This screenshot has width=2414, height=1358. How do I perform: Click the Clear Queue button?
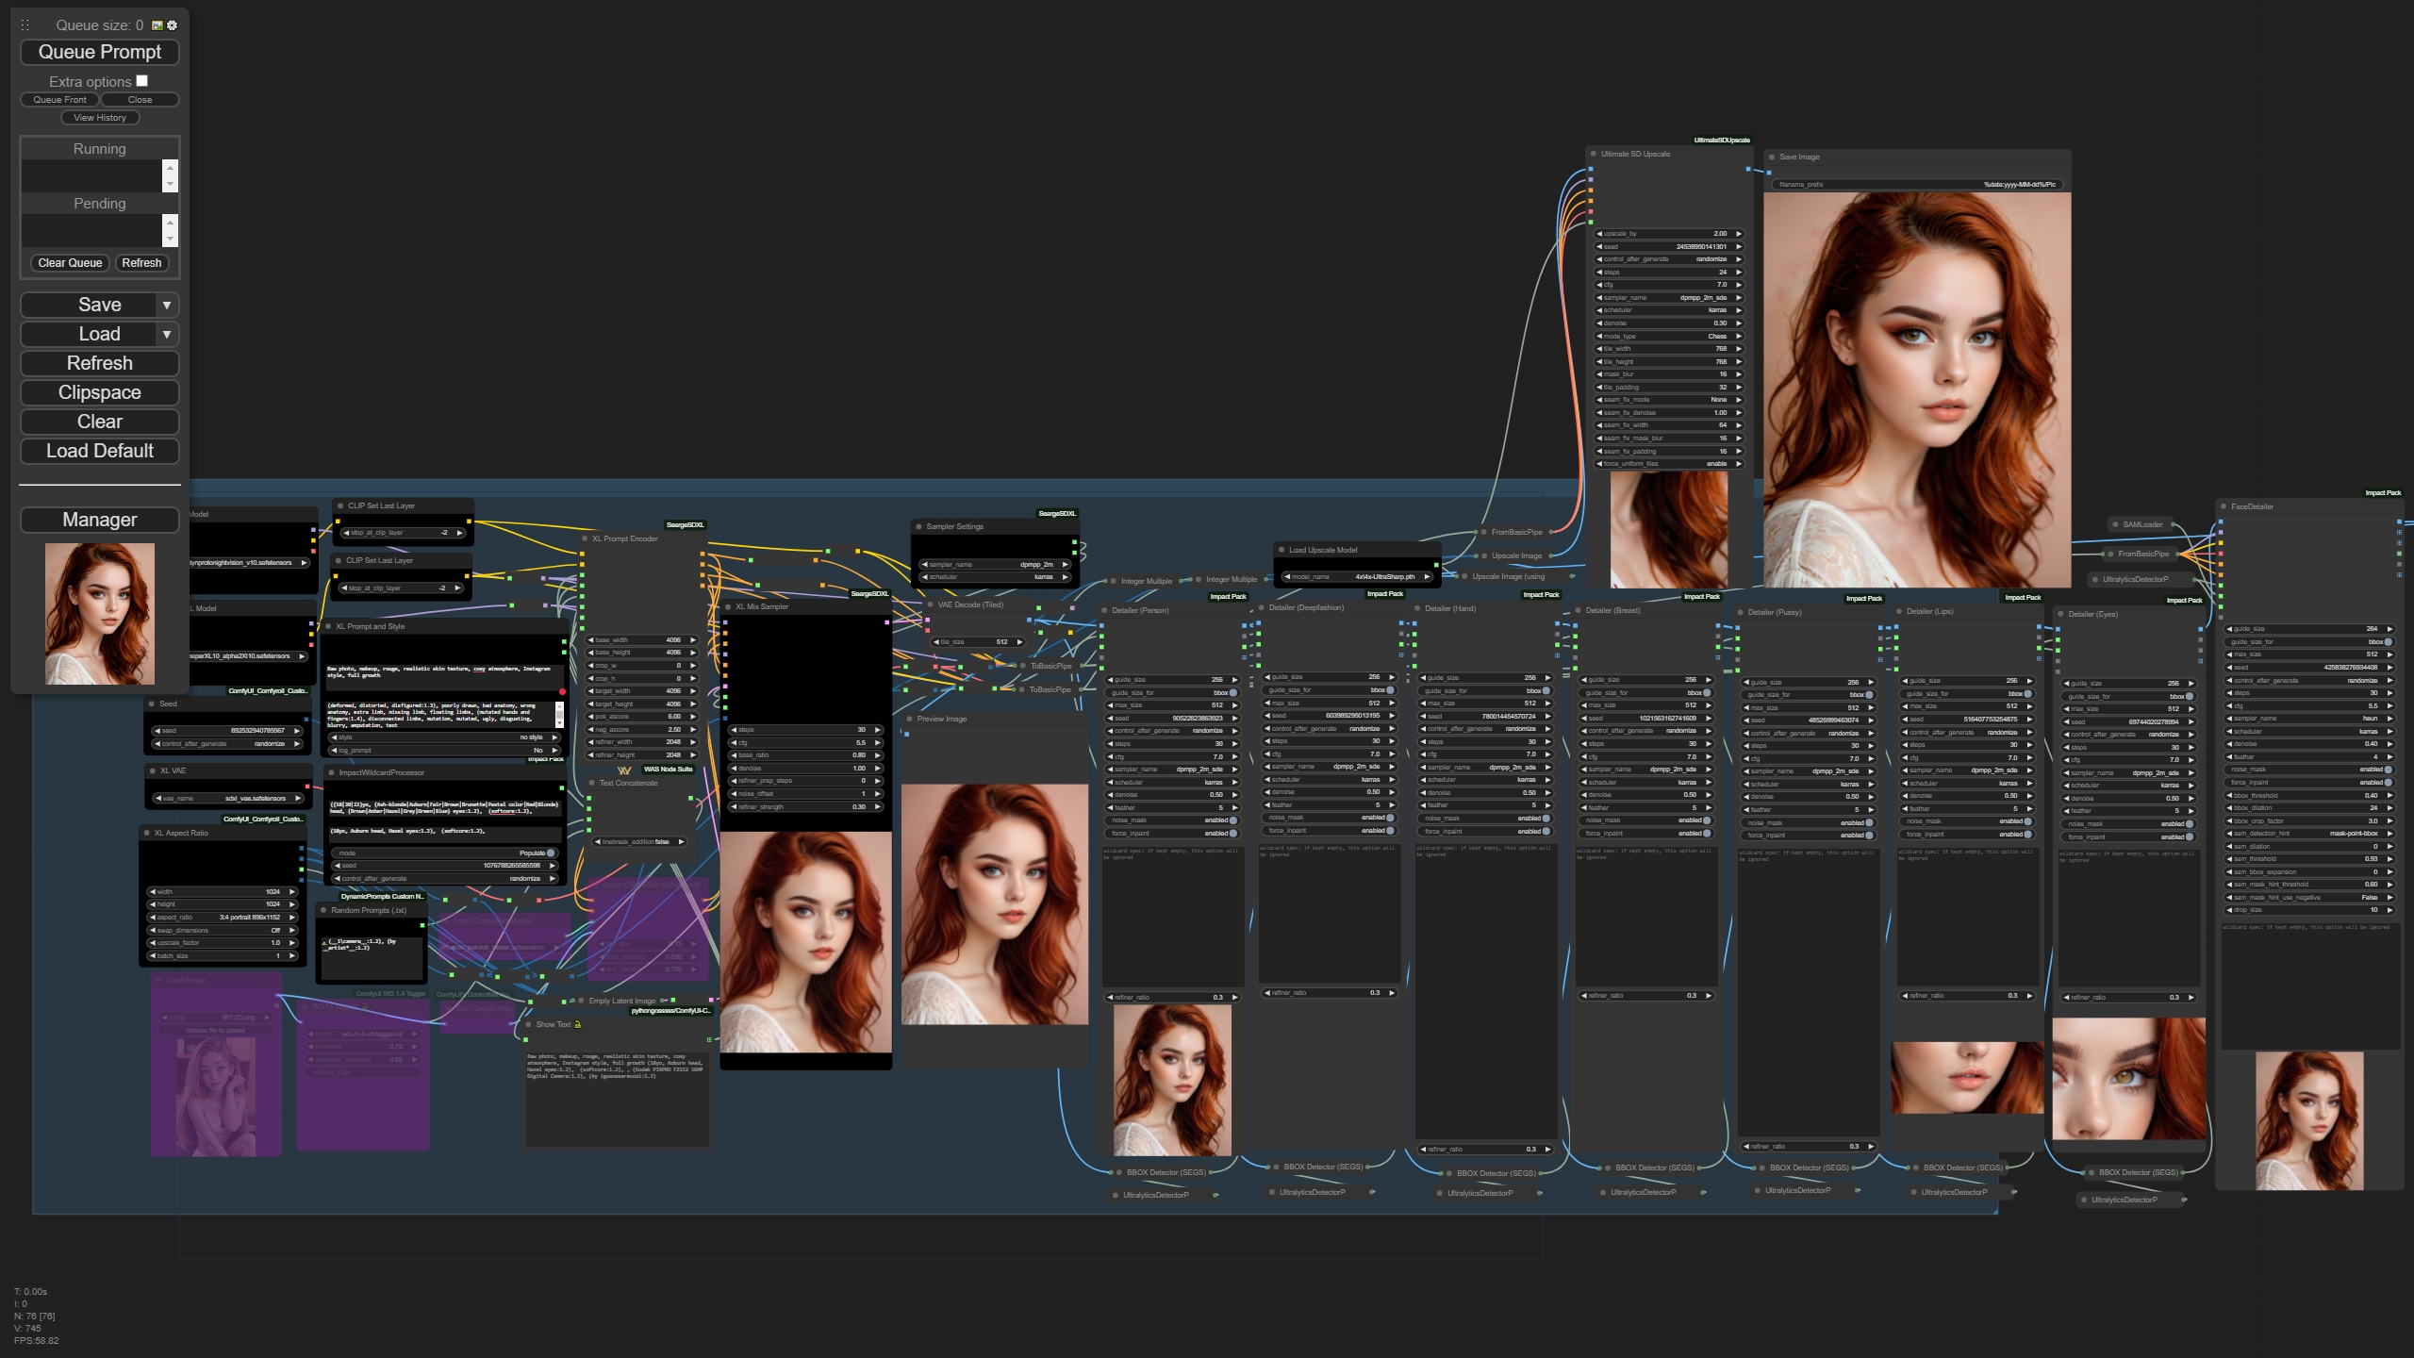[x=70, y=263]
